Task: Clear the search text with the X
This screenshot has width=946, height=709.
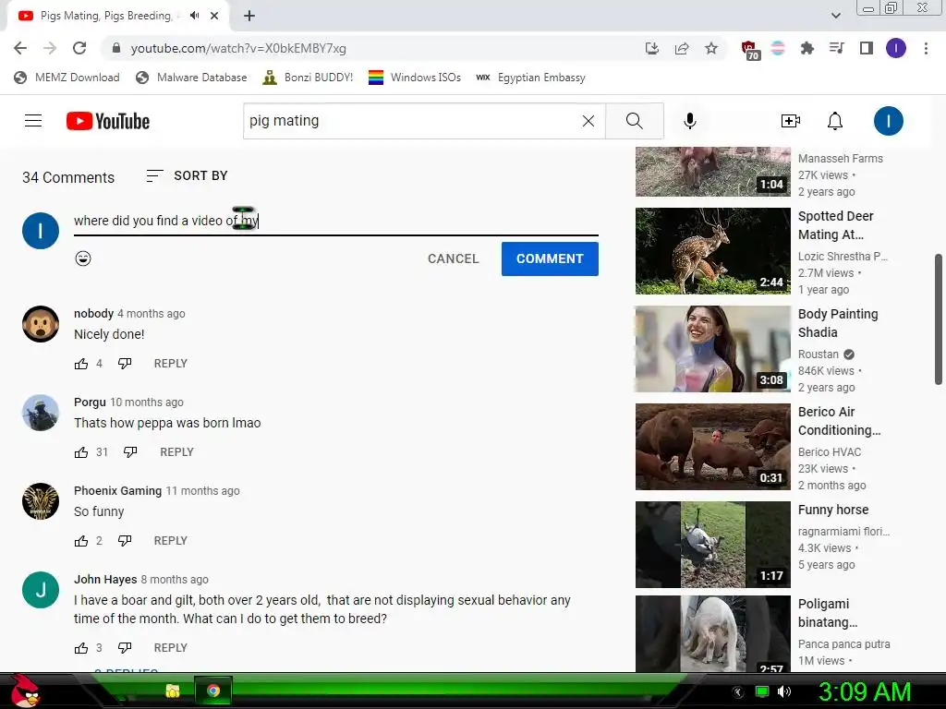Action: tap(588, 121)
